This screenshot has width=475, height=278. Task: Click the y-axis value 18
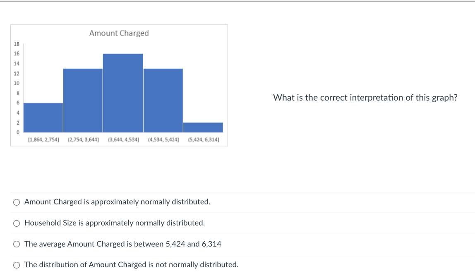point(17,43)
